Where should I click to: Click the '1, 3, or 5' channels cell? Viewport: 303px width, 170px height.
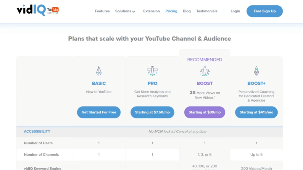(x=205, y=155)
